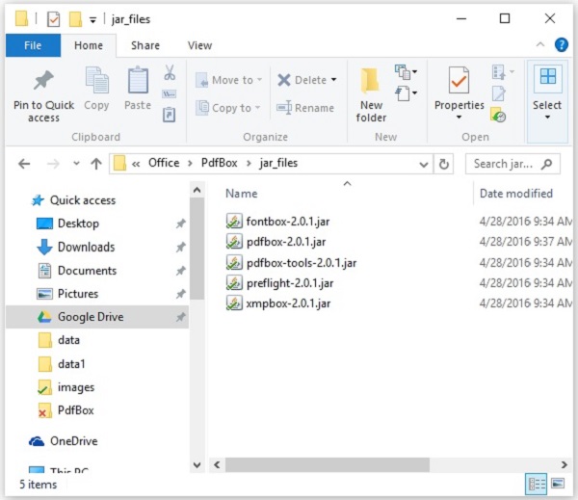Switch to Details view icon in status bar
The width and height of the screenshot is (578, 500).
[536, 484]
